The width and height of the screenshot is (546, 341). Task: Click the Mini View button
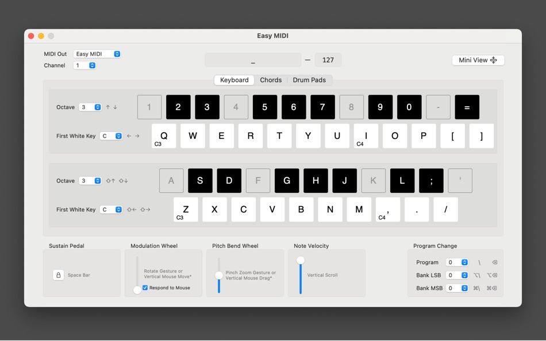point(478,60)
